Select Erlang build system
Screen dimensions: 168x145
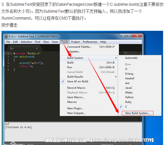pyautogui.click(x=140, y=74)
